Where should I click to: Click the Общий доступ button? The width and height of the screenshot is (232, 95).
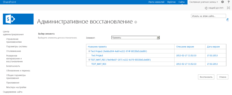coord(214,8)
